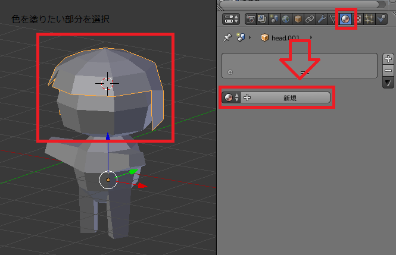The image size is (396, 255).
Task: Click the white manipulator center circle
Action: click(108, 180)
